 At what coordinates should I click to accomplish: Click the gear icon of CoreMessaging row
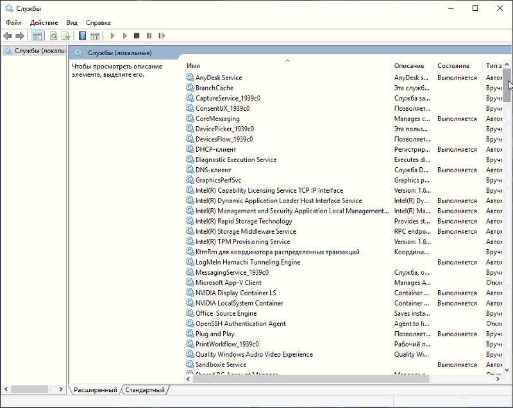point(190,118)
